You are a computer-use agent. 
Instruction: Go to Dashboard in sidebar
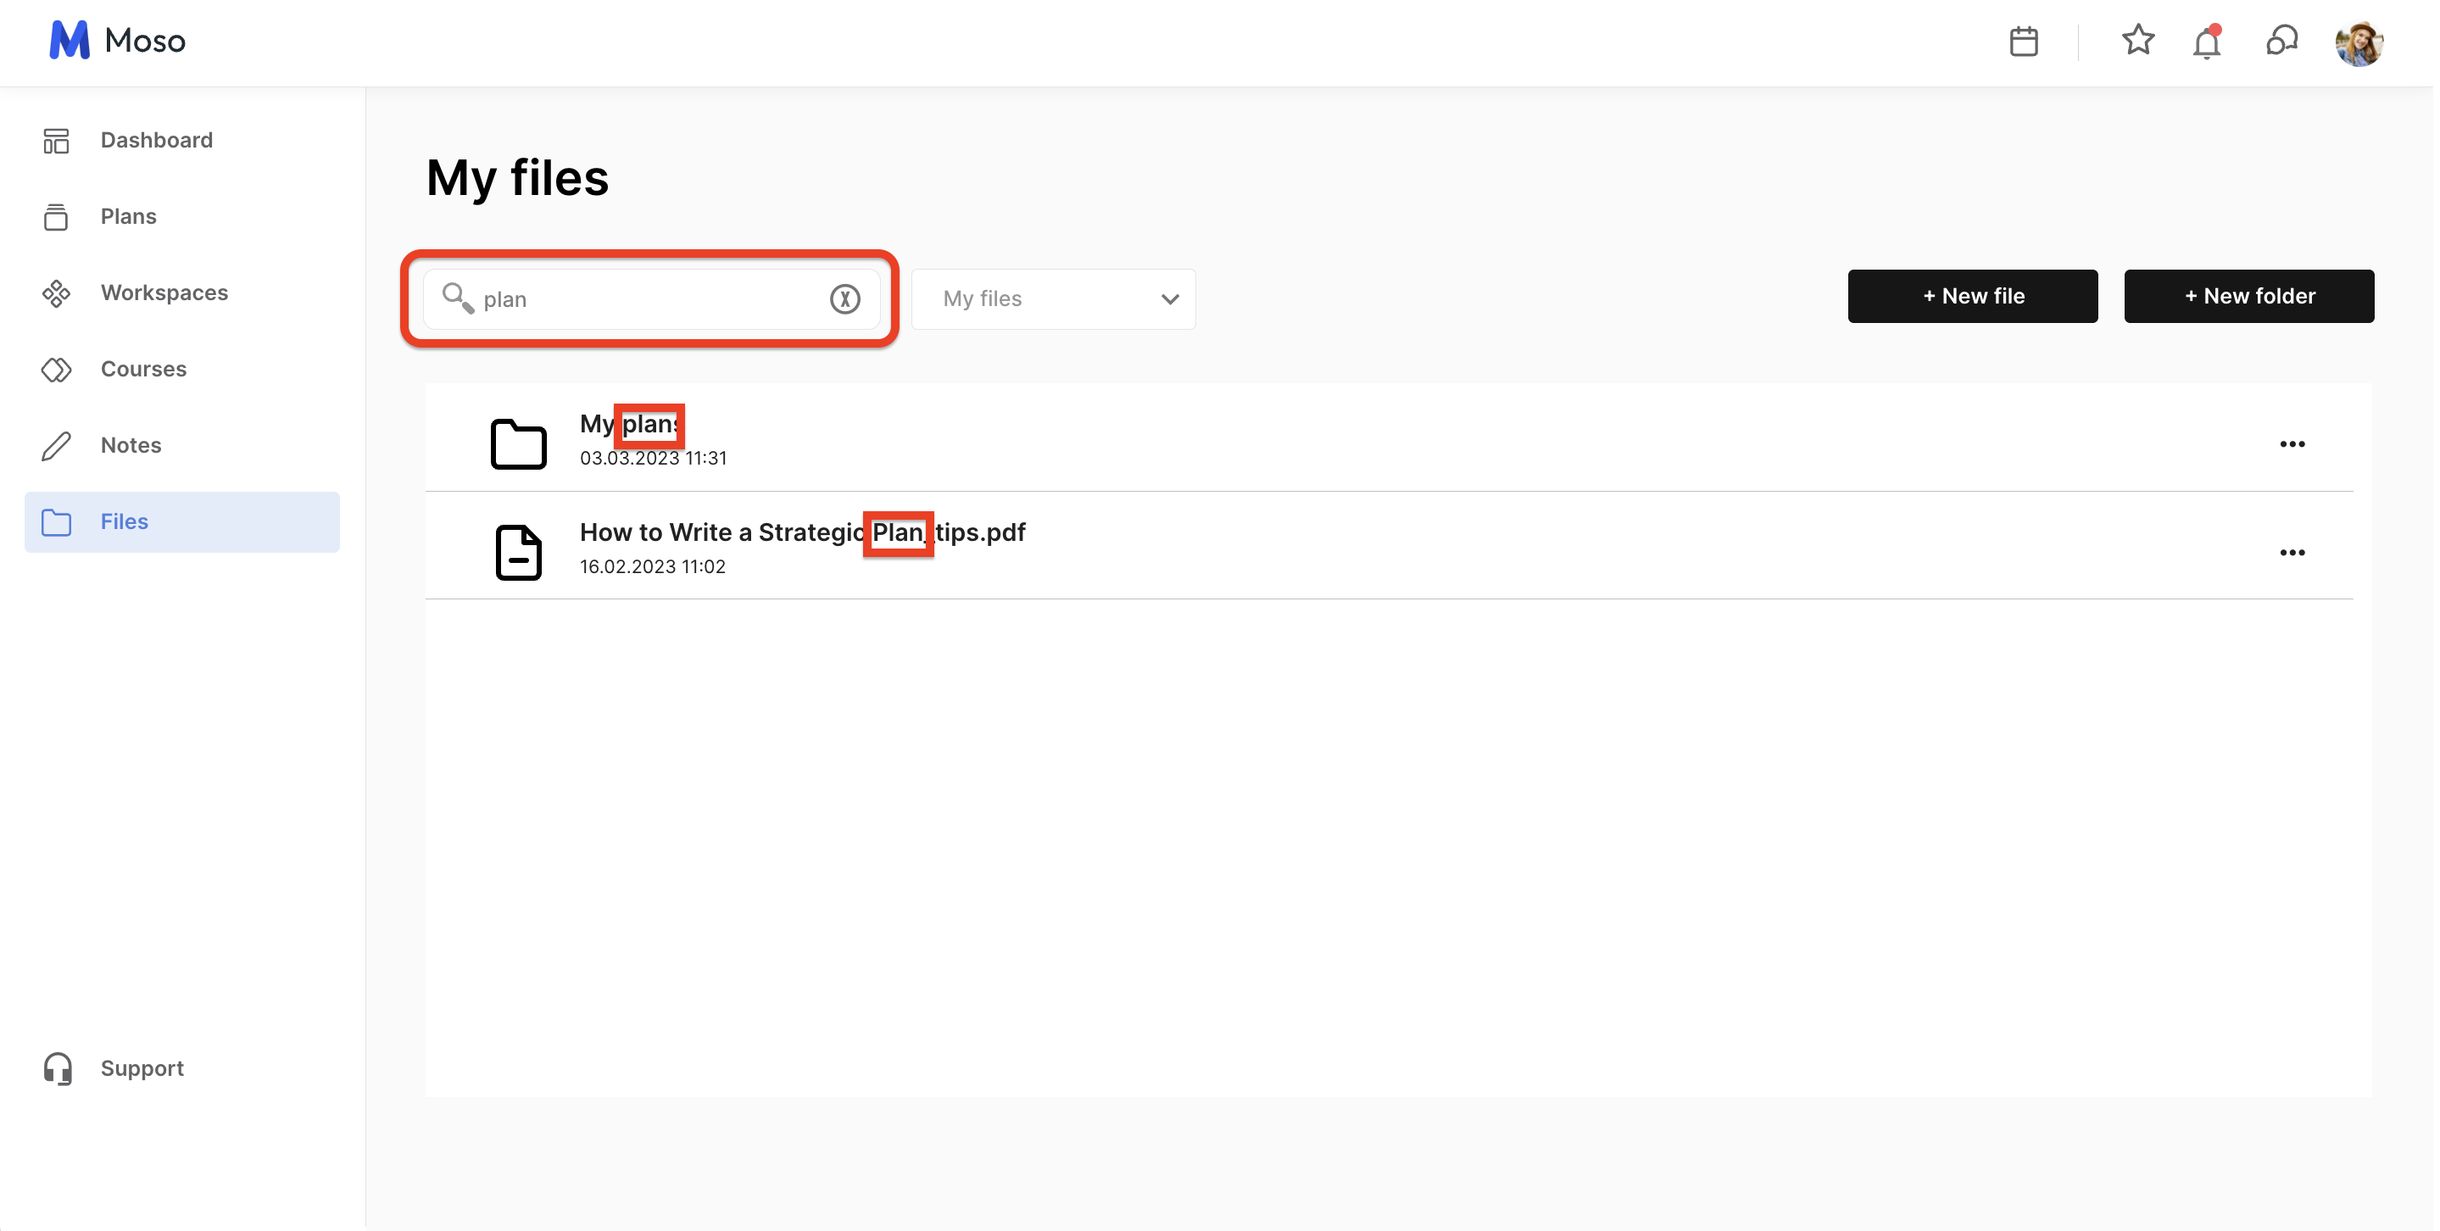(156, 140)
